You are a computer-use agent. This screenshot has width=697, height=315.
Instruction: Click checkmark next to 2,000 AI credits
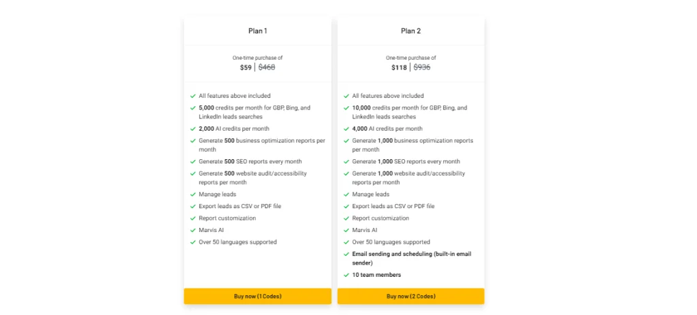193,129
